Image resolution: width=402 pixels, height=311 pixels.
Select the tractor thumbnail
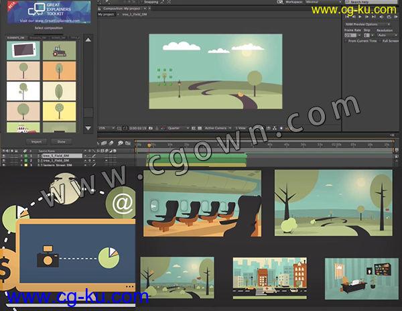59,50
